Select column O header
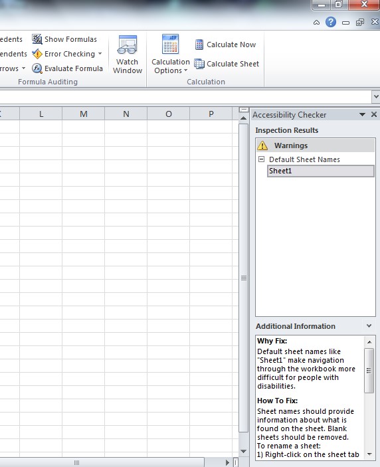This screenshot has height=467, width=380. [169, 114]
